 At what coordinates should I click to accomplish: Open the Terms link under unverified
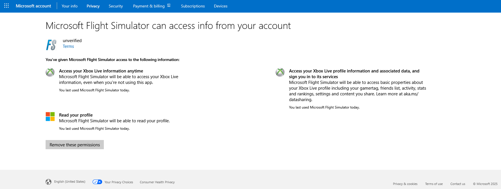point(68,46)
